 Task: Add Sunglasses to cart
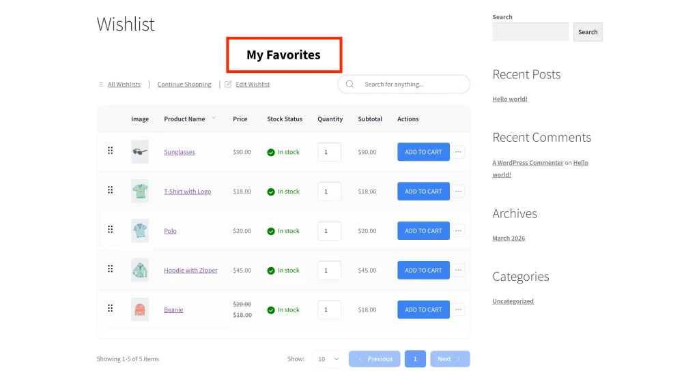[x=423, y=152]
